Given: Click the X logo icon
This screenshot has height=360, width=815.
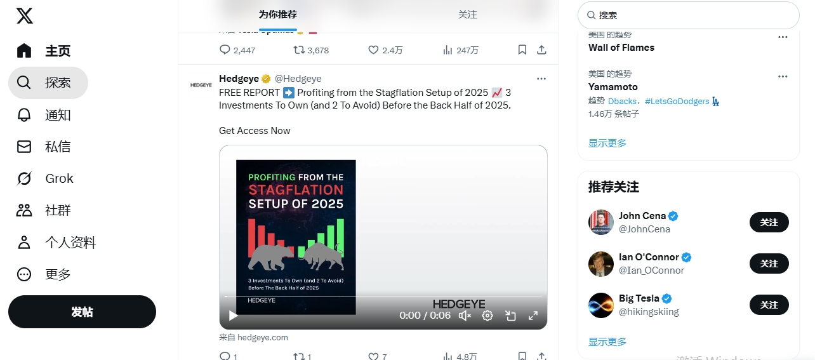Looking at the screenshot, I should click(25, 16).
